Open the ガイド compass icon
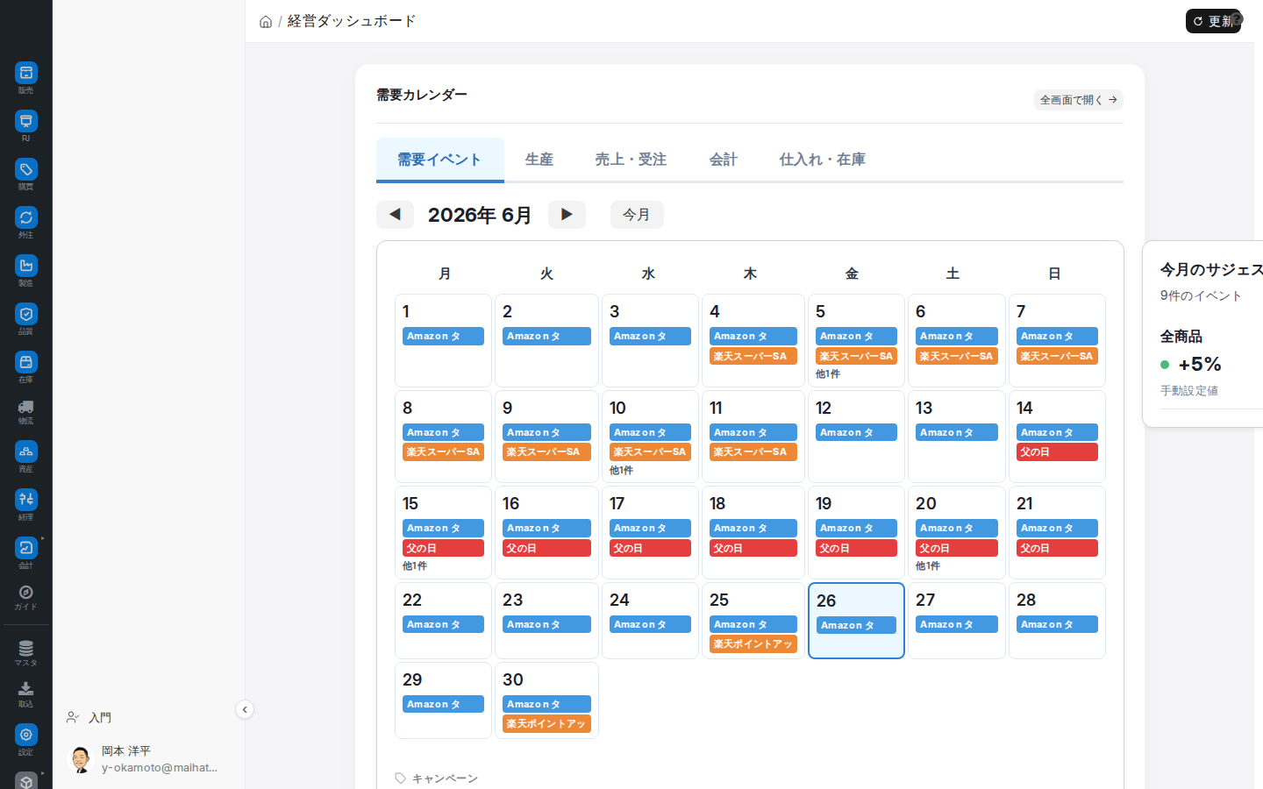 click(25, 593)
